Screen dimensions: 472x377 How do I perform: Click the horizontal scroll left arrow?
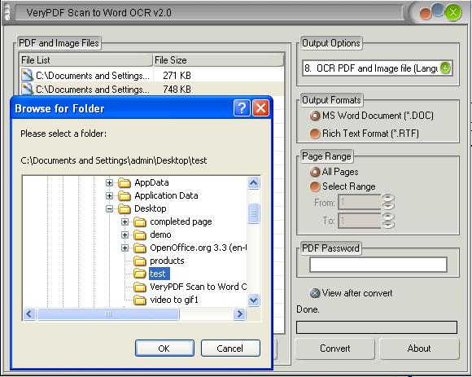[x=29, y=314]
